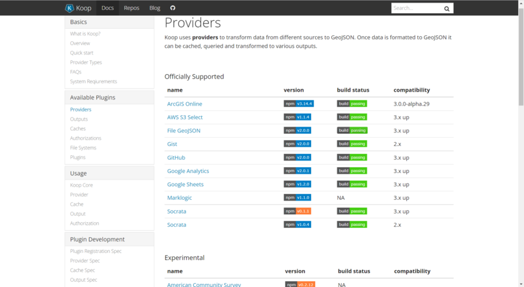Click npm v1.1.0 badge for Marklogic
The width and height of the screenshot is (524, 287).
tap(297, 197)
